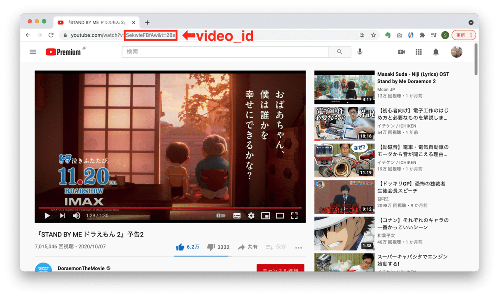Play the video with the play button
The width and height of the screenshot is (499, 298).
47,215
